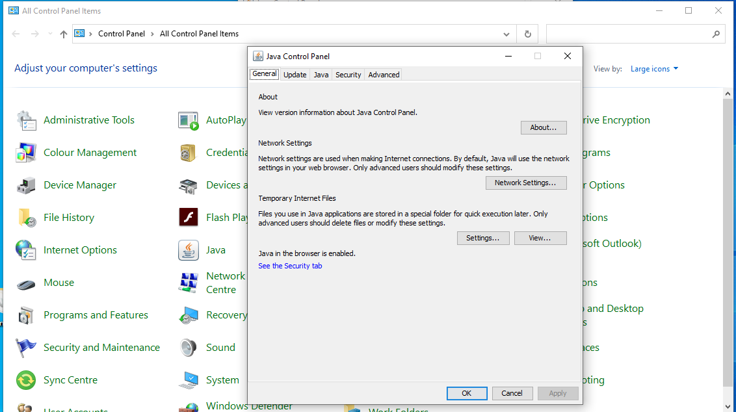Open the Sound speaker icon
The height and width of the screenshot is (412, 736).
[x=189, y=348]
